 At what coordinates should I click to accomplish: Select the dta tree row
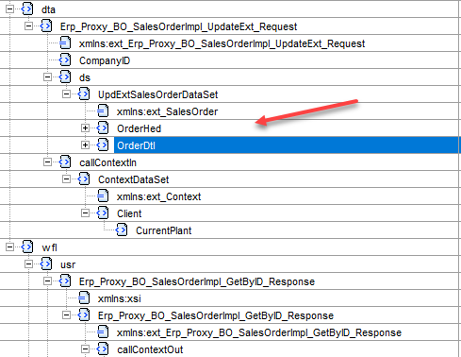pos(230,9)
